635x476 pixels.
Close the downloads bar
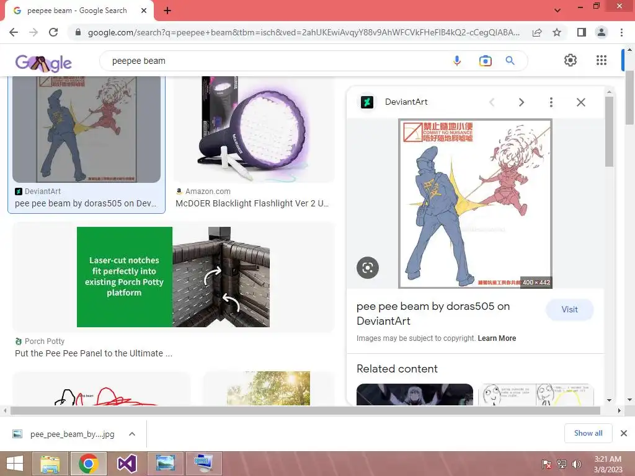[x=624, y=433]
